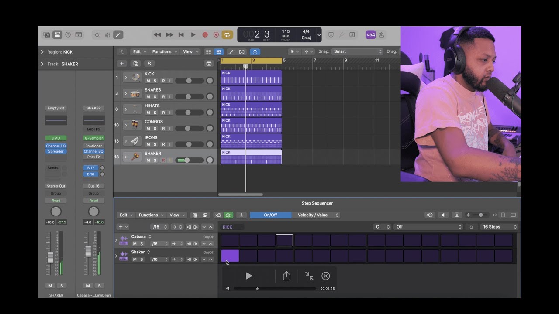Click the DMD instrument slot

[56, 138]
